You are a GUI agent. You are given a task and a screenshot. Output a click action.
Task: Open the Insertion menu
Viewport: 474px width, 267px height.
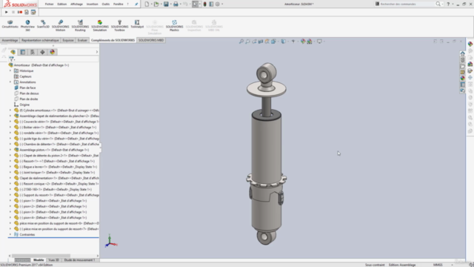coord(92,4)
